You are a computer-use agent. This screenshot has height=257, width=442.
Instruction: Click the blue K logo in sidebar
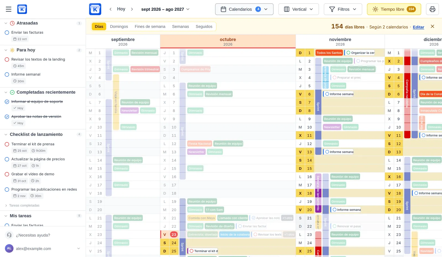pos(22,9)
